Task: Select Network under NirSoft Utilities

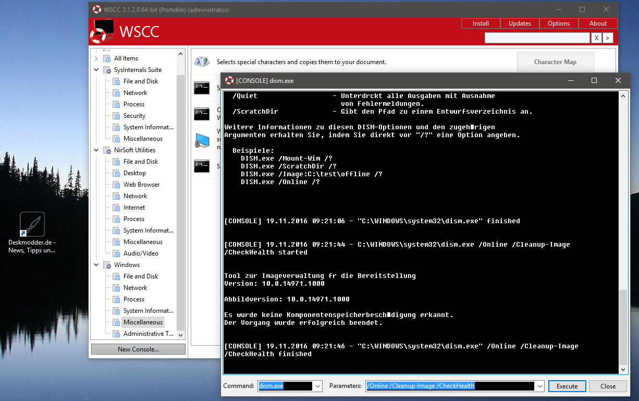Action: (x=136, y=196)
